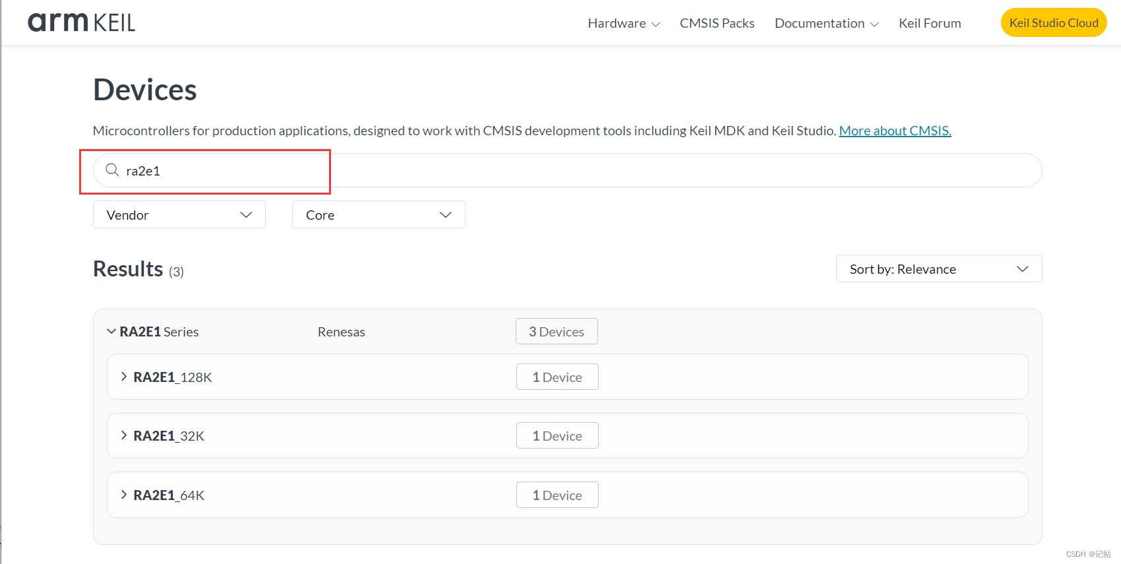Open the Sort by Relevance dropdown
The width and height of the screenshot is (1121, 564).
(939, 268)
